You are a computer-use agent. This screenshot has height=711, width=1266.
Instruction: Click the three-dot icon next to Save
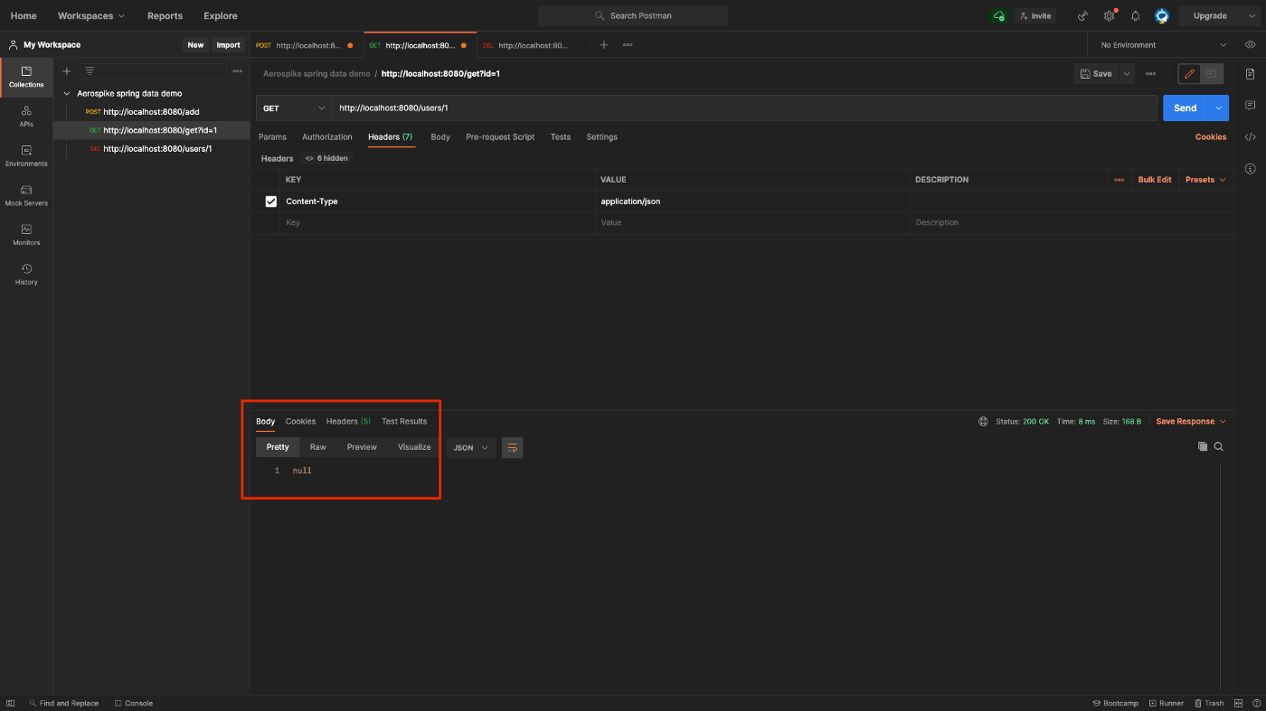(x=1150, y=73)
